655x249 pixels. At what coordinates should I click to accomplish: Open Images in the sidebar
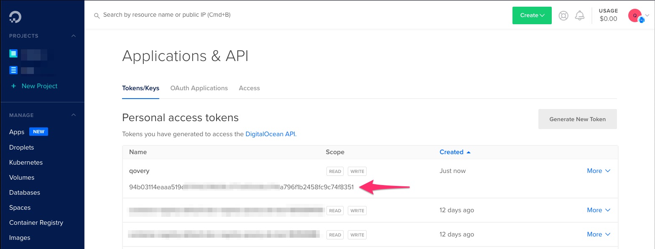click(x=20, y=238)
